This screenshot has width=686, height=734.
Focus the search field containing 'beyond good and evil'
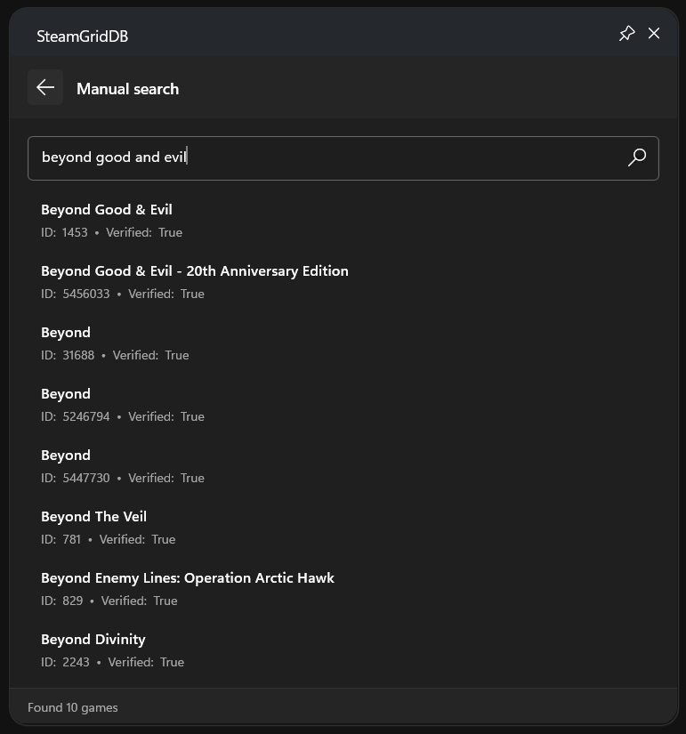[343, 158]
